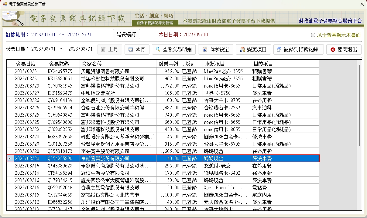Click invoice QL79354215 cell
The image size is (367, 218).
[x=63, y=180]
